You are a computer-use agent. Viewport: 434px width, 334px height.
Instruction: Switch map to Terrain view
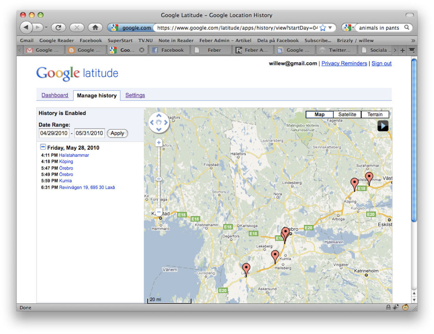(x=375, y=114)
